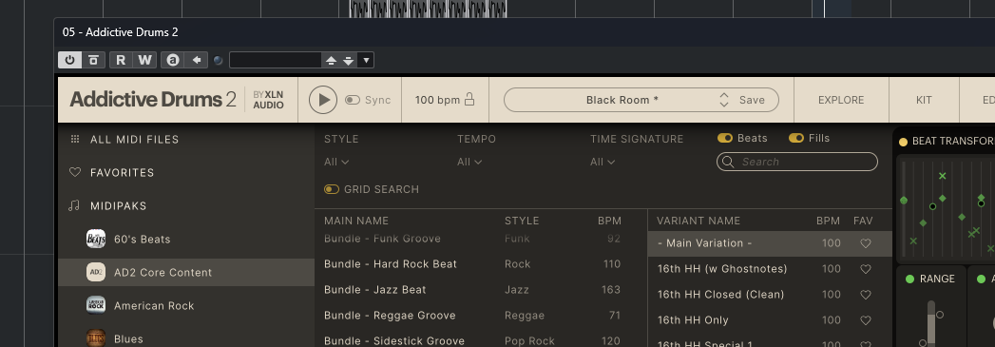
Task: Click the Read automation R button
Action: 121,60
